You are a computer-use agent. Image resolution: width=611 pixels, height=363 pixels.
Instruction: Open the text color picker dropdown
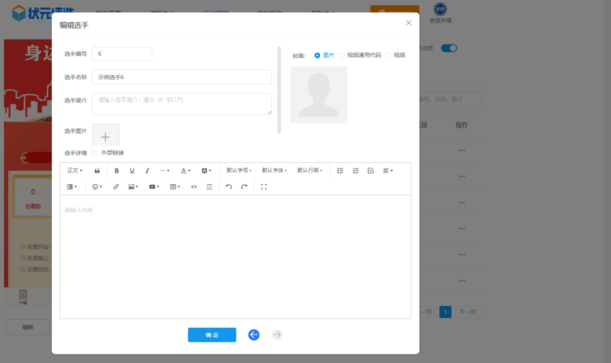point(186,171)
